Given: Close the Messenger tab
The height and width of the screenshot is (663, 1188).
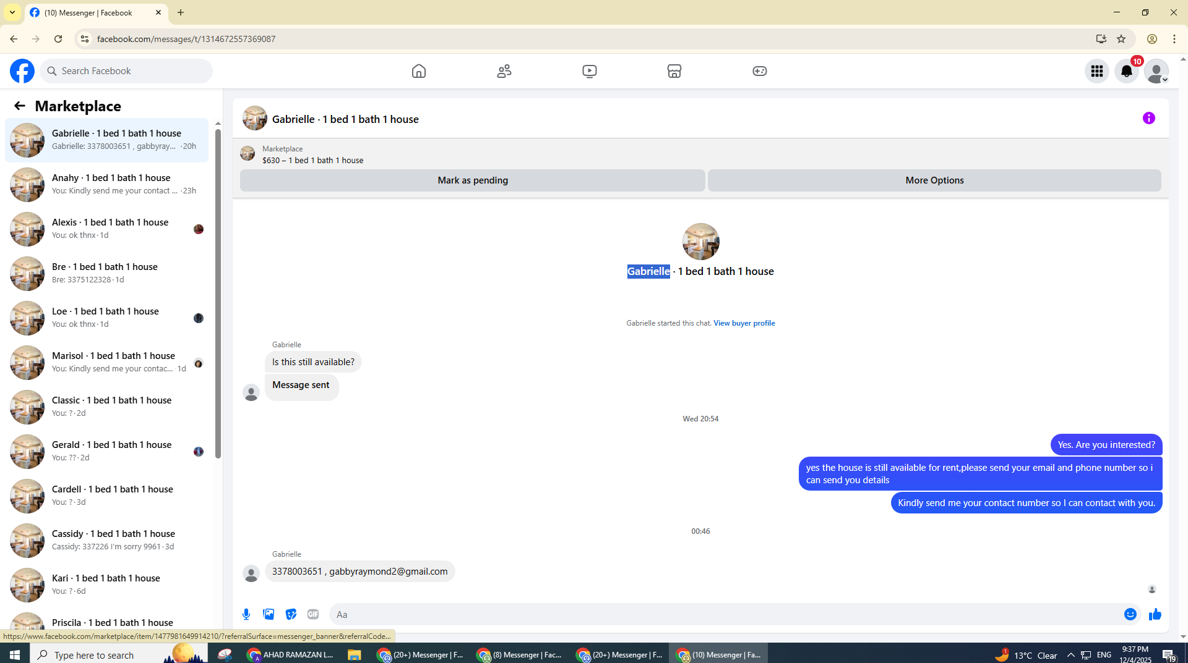Looking at the screenshot, I should (x=158, y=12).
